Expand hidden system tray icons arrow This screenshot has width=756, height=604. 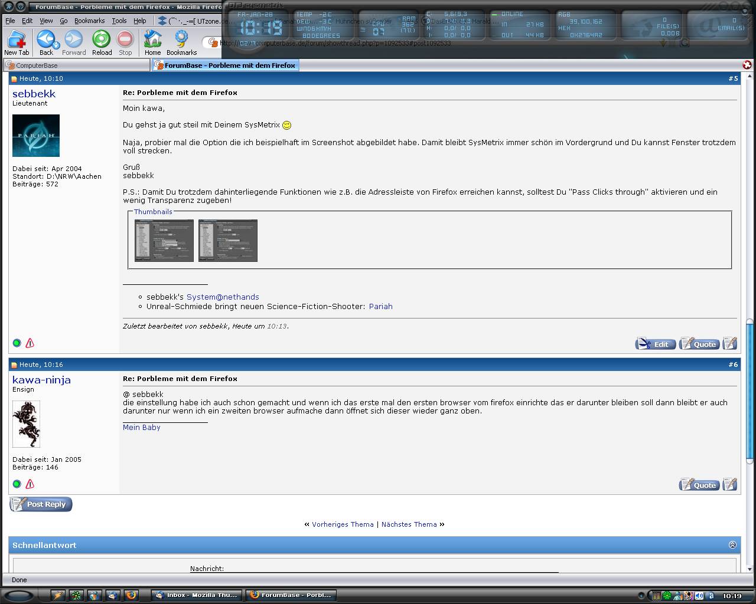click(x=642, y=596)
